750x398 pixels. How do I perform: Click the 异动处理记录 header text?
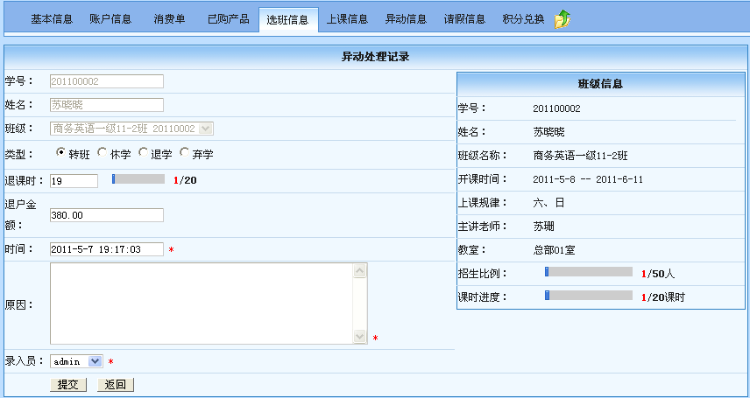click(375, 57)
